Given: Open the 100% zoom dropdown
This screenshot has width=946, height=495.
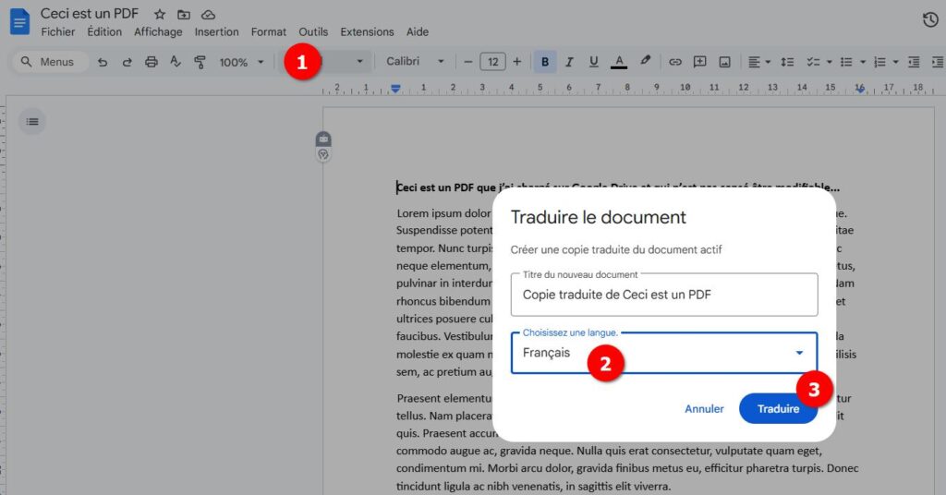Looking at the screenshot, I should [242, 62].
